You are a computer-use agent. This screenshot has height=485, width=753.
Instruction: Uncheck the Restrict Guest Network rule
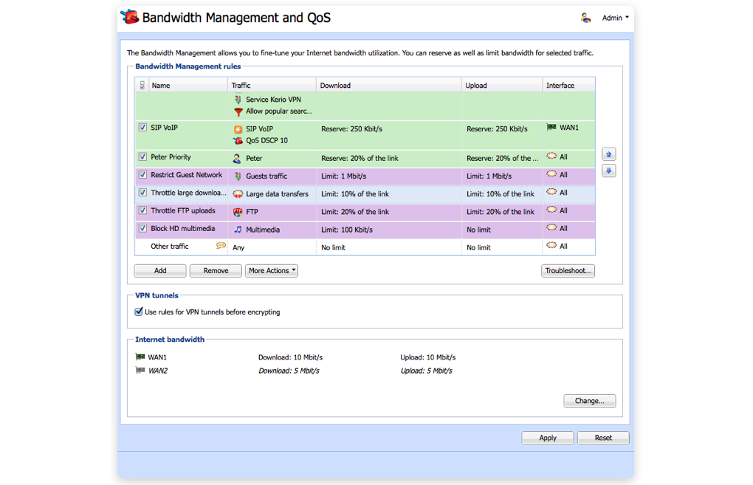click(x=142, y=175)
